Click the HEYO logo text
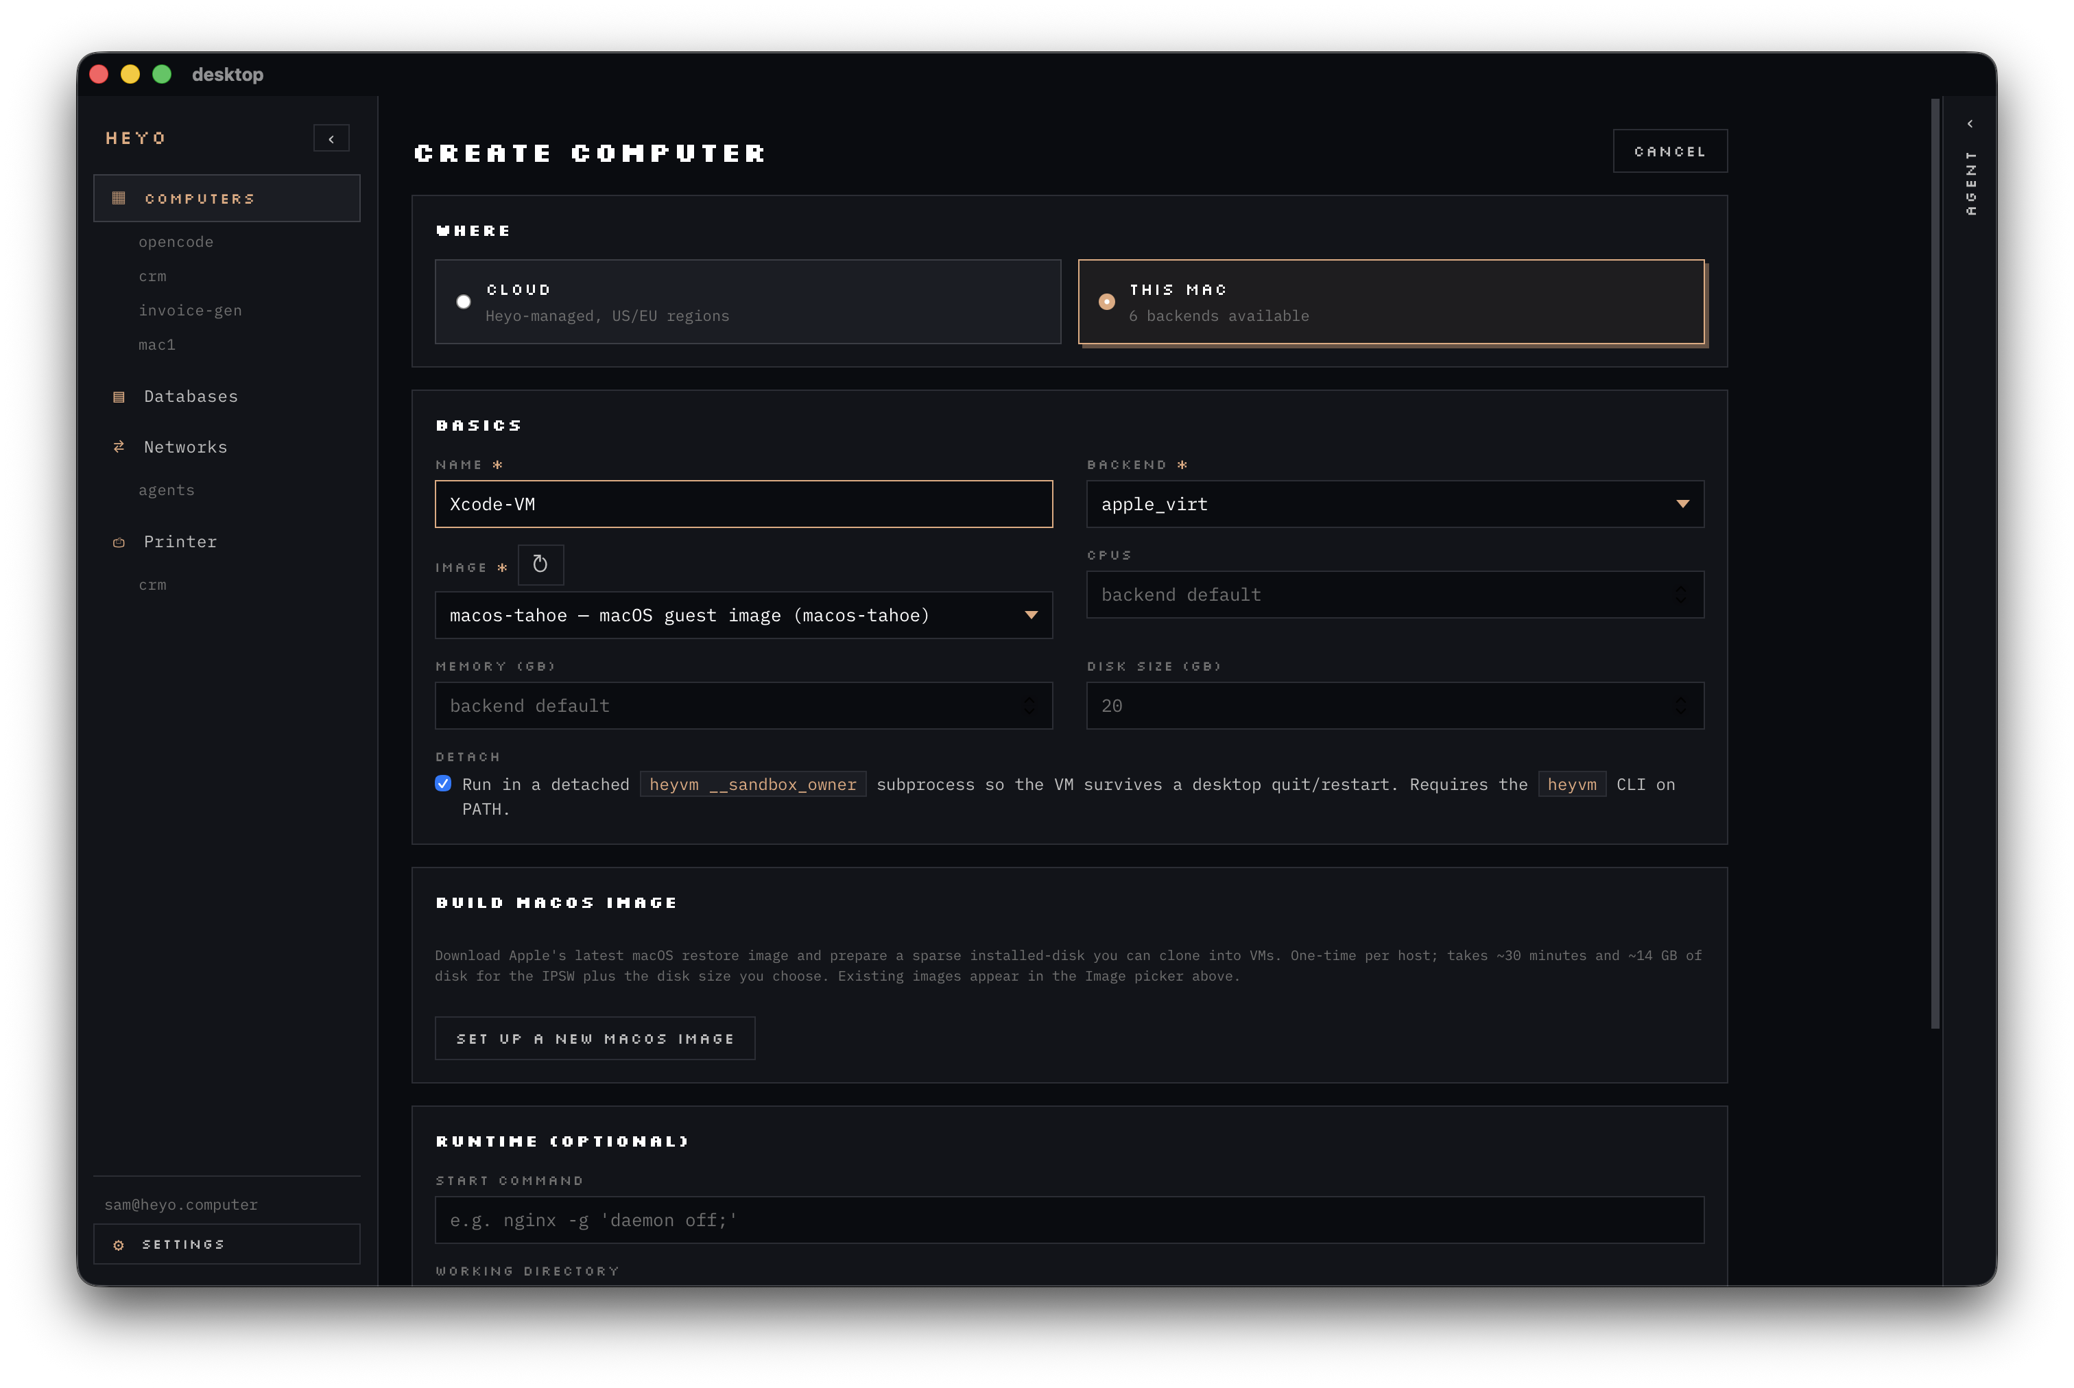The height and width of the screenshot is (1388, 2074). click(135, 138)
